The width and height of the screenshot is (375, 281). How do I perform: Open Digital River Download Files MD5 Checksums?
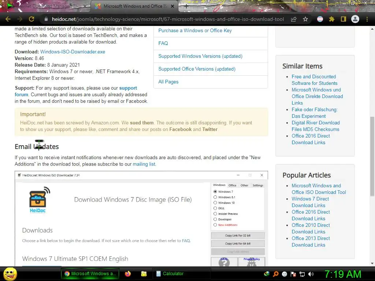(316, 126)
